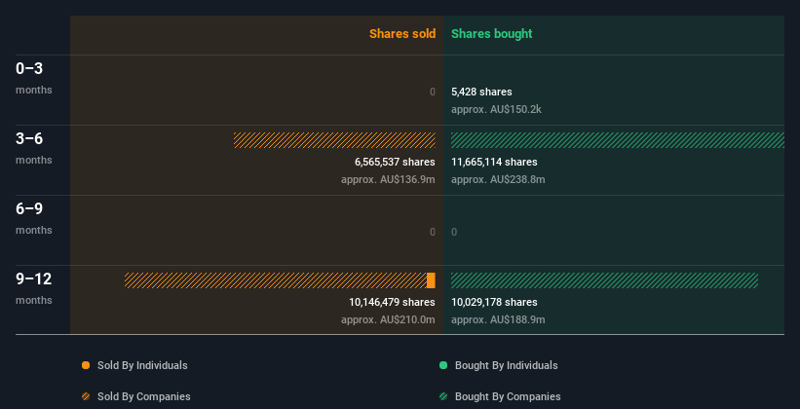Click the 9–12 months sold hatched bar
The image size is (800, 409).
(276, 280)
